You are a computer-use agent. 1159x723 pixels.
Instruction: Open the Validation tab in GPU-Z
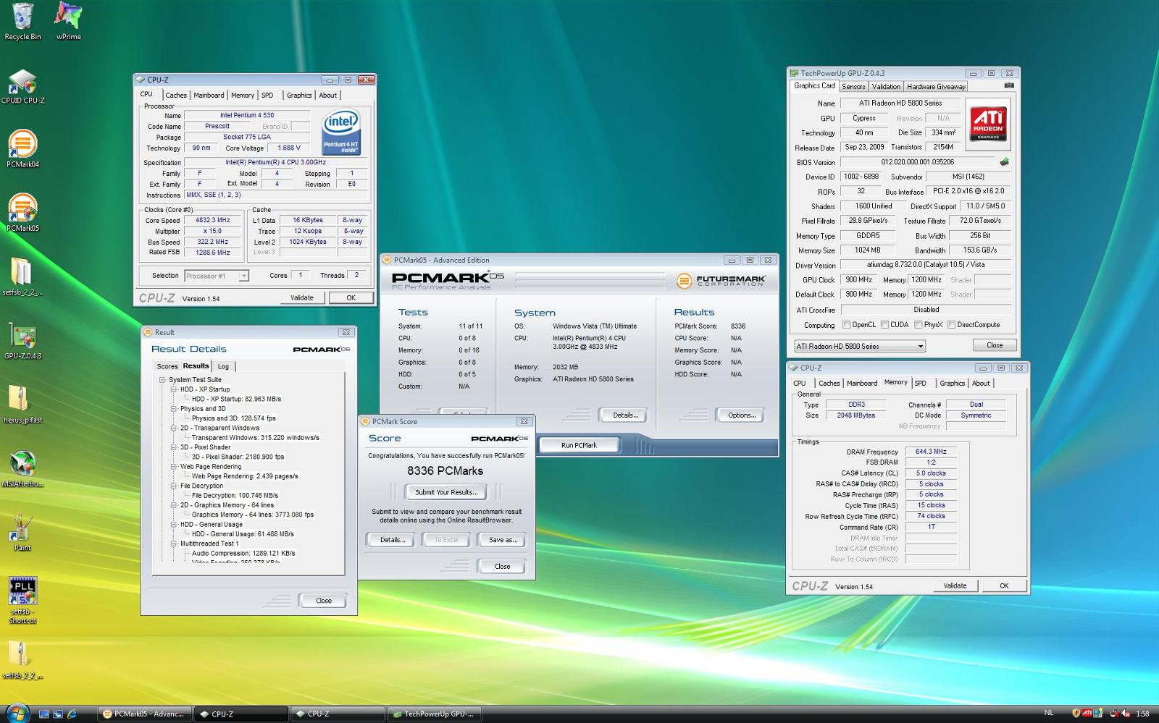click(886, 86)
